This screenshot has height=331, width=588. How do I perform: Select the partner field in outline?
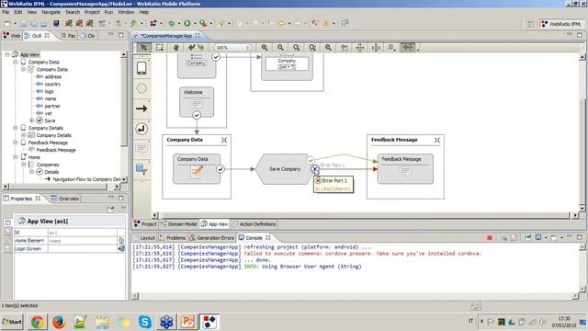pyautogui.click(x=52, y=106)
